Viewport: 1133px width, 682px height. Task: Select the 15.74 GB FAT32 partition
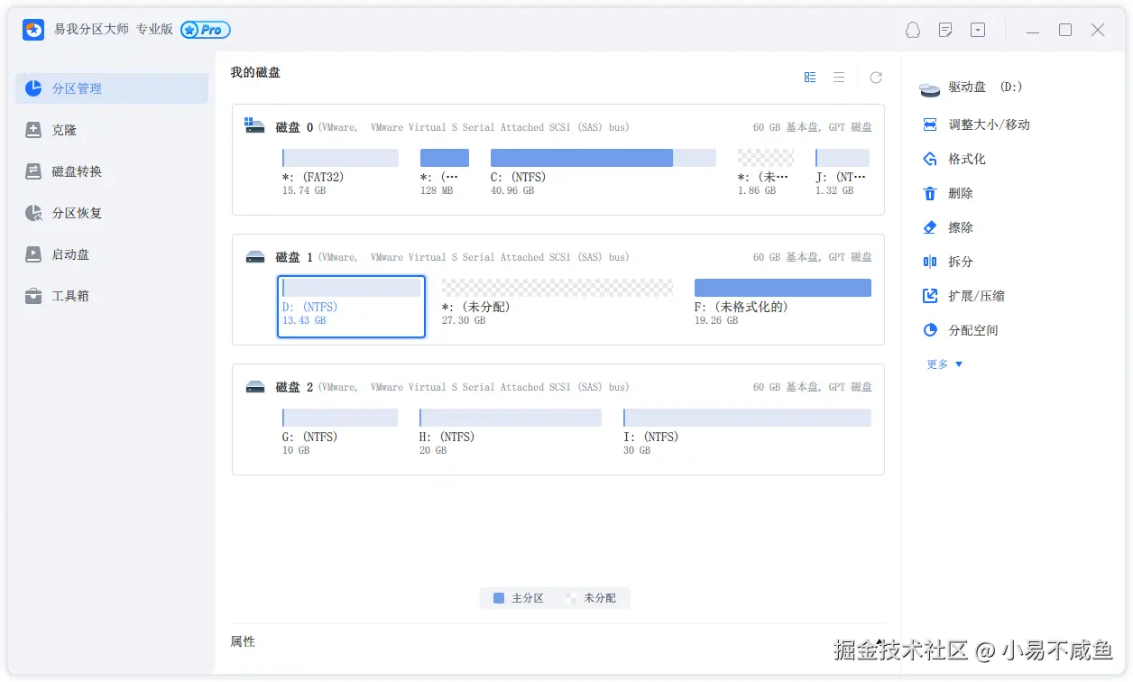pos(340,172)
